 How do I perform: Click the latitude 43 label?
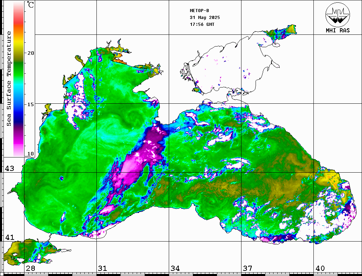tap(10, 168)
